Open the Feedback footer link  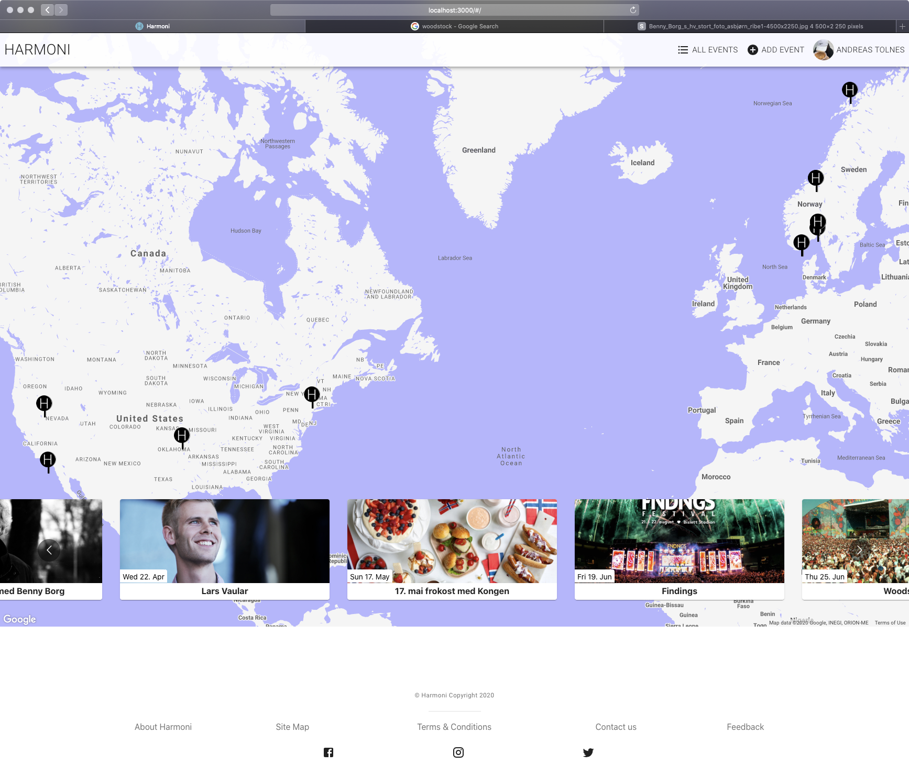pos(745,727)
